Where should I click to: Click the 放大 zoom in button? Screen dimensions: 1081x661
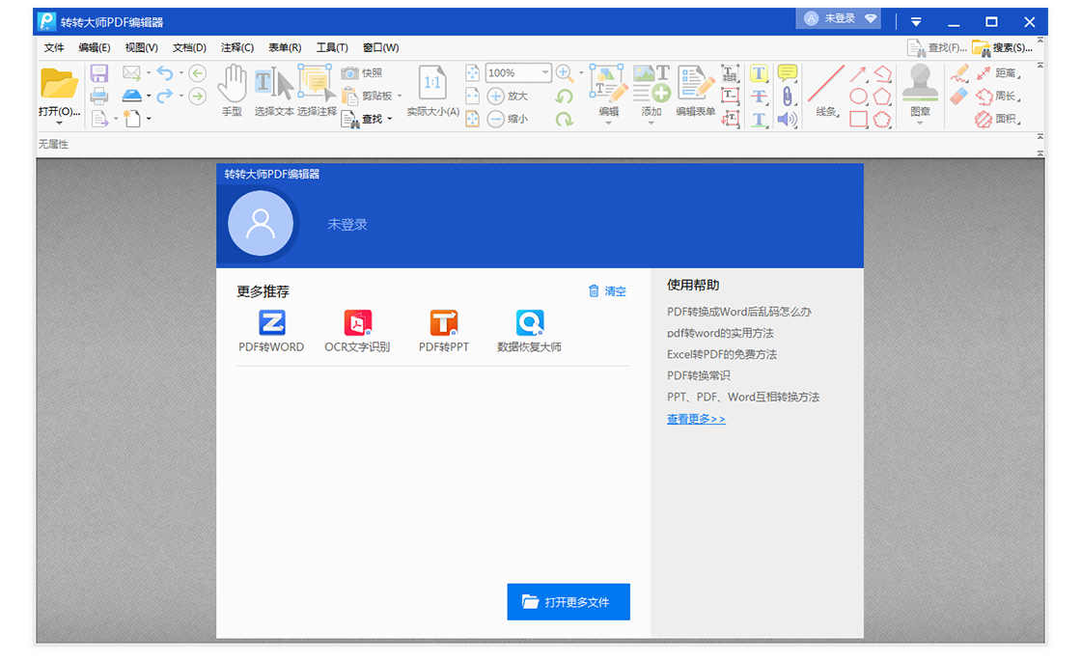508,96
